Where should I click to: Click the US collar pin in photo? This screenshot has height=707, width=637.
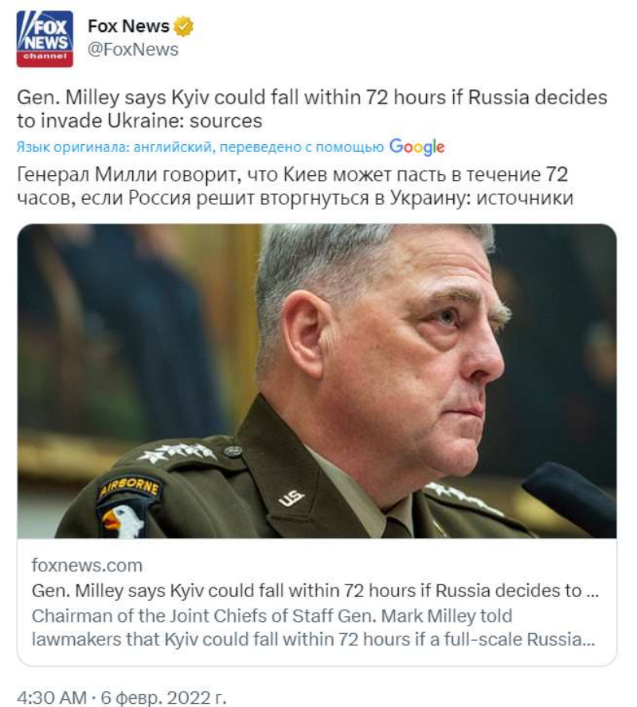click(291, 499)
